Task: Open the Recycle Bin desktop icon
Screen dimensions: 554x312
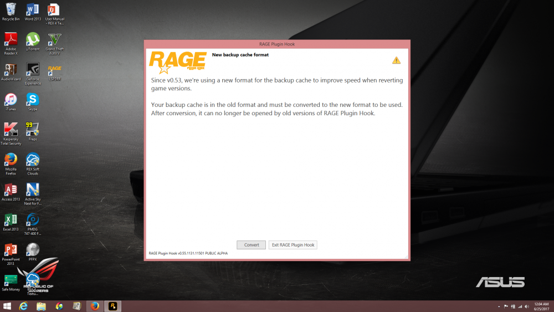Action: point(11,12)
